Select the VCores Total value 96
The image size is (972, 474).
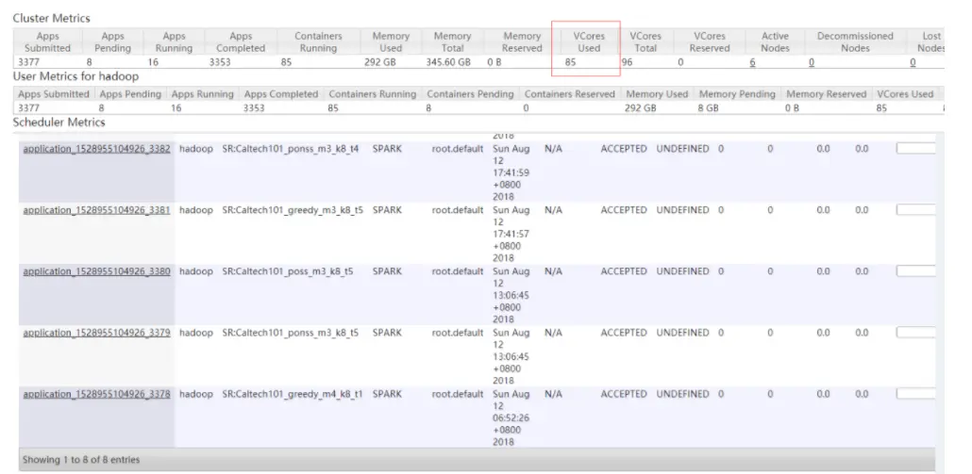coord(627,62)
